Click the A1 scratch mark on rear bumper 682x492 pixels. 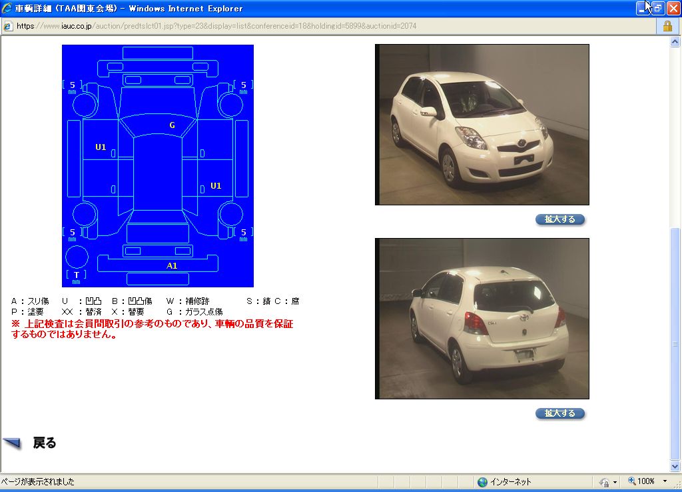172,265
